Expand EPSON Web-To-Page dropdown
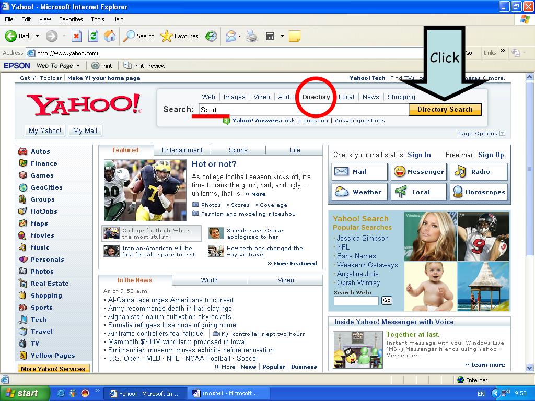This screenshot has width=535, height=401. [x=78, y=66]
